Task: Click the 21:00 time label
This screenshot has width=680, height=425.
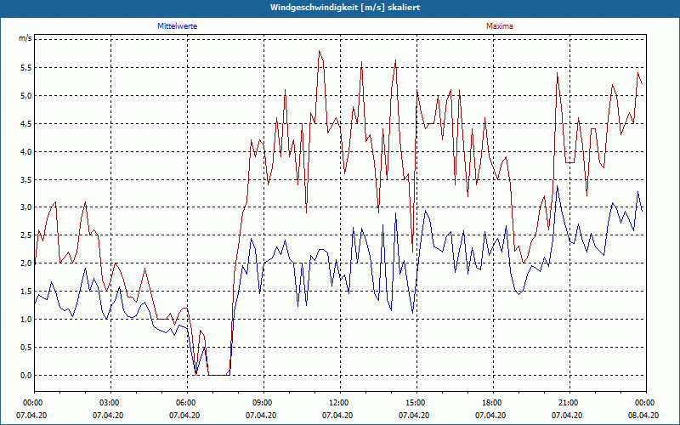Action: pyautogui.click(x=567, y=403)
